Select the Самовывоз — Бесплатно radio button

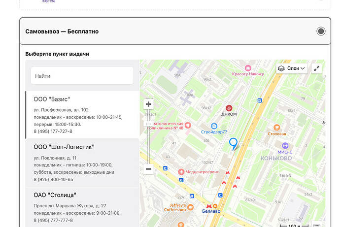click(321, 32)
